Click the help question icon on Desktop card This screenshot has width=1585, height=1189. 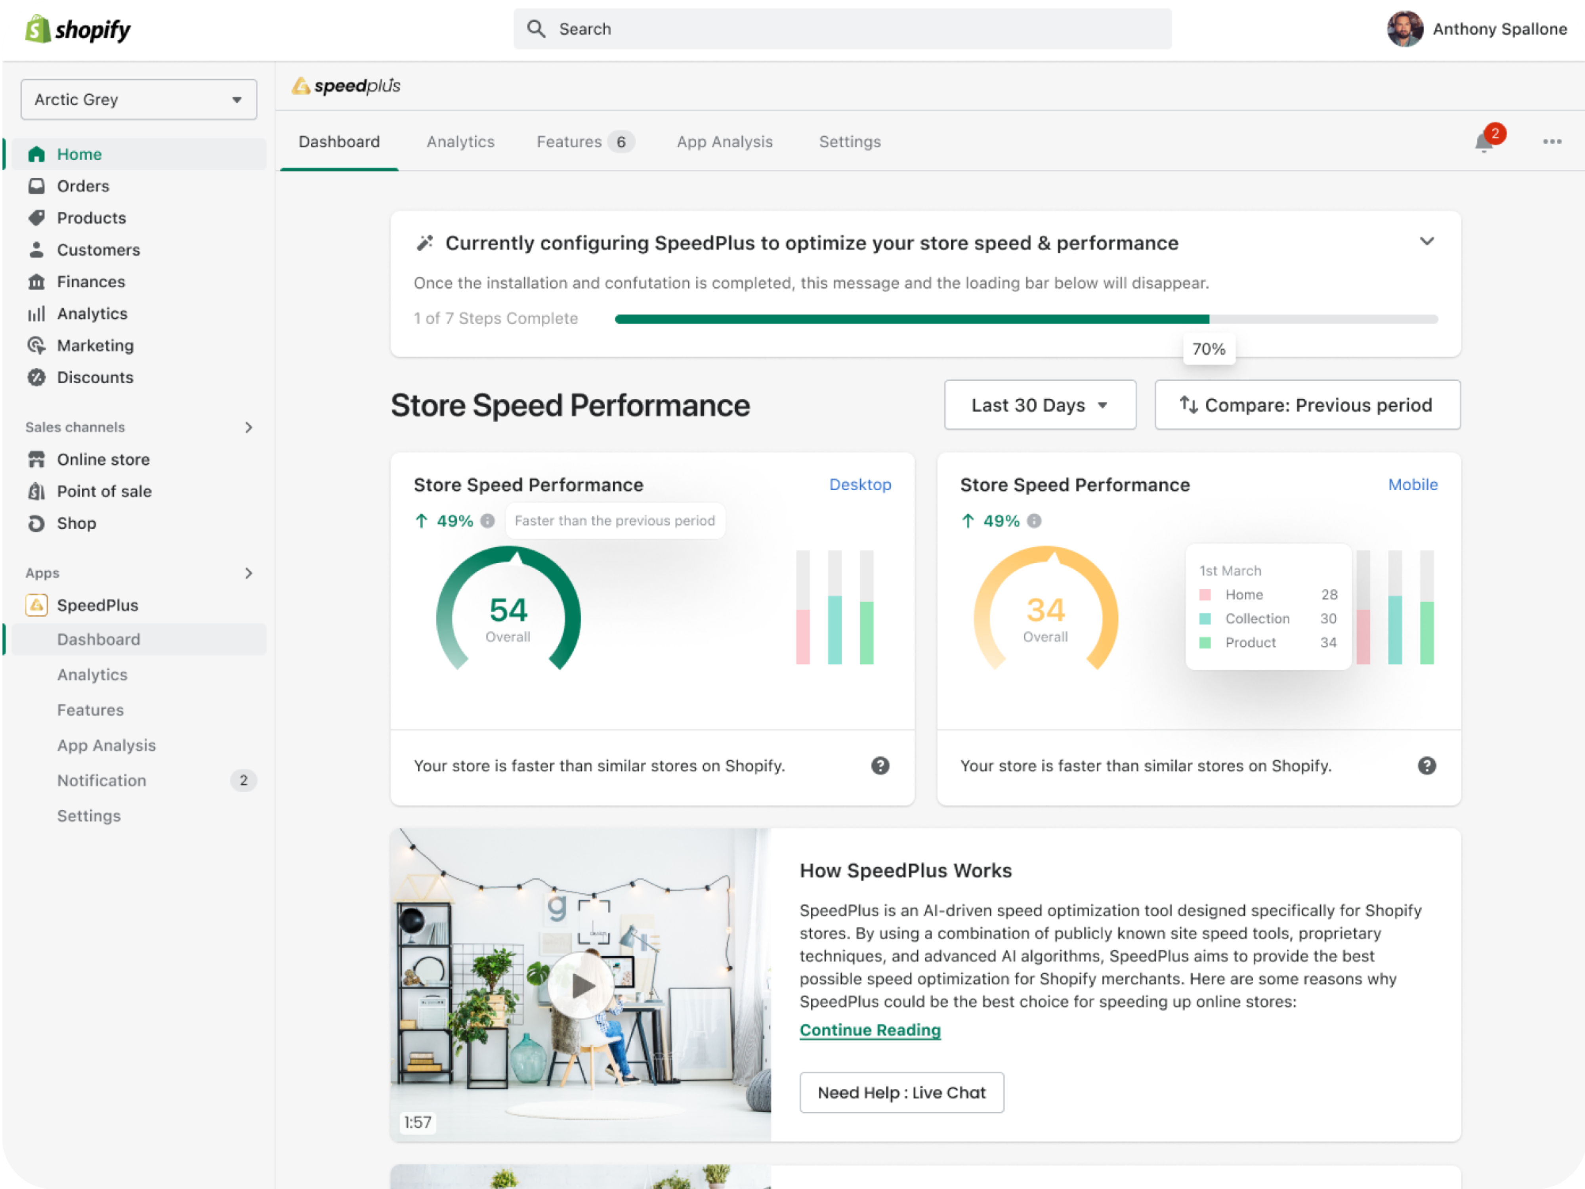click(x=880, y=766)
